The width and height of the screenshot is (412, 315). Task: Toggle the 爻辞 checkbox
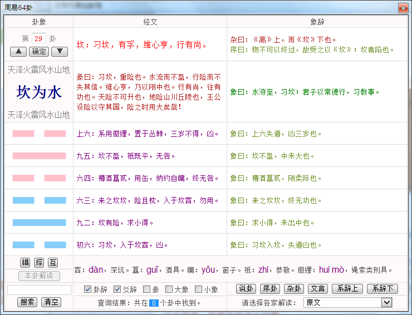117,289
